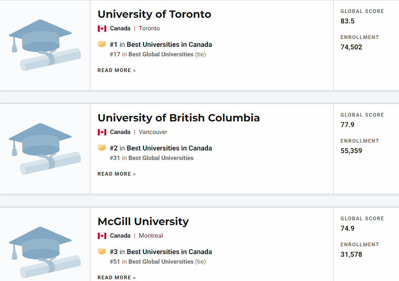
Task: Click READ MORE under University of British Columbia
Action: 117,174
